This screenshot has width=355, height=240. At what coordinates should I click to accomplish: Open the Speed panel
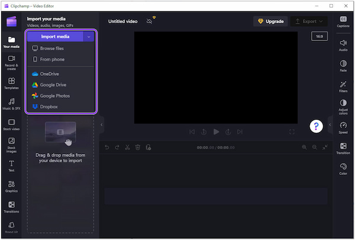[x=343, y=128]
